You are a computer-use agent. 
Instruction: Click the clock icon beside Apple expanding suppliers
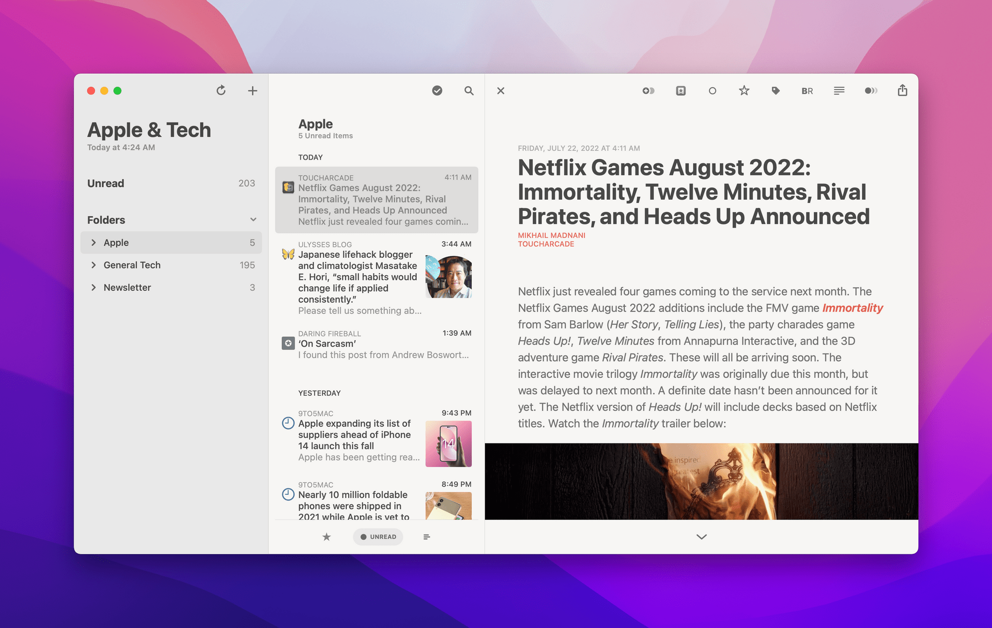click(x=288, y=423)
